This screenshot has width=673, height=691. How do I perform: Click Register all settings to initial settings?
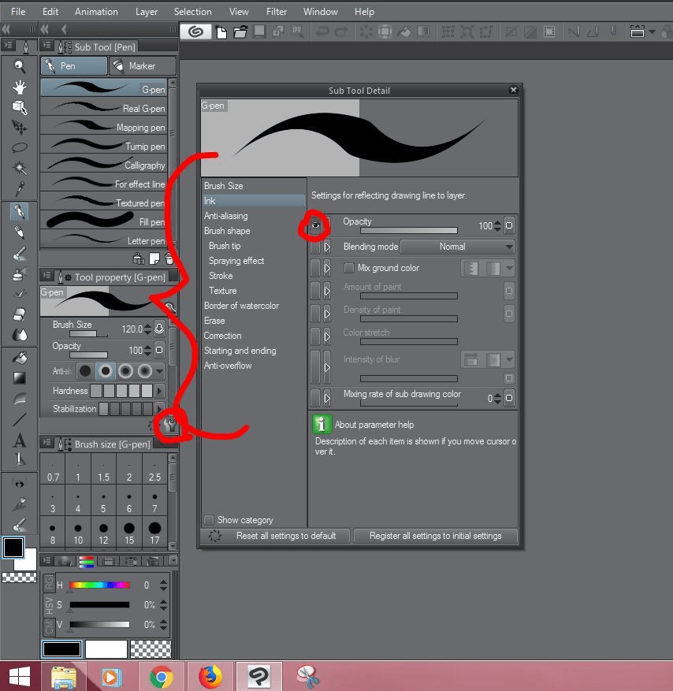coord(436,536)
